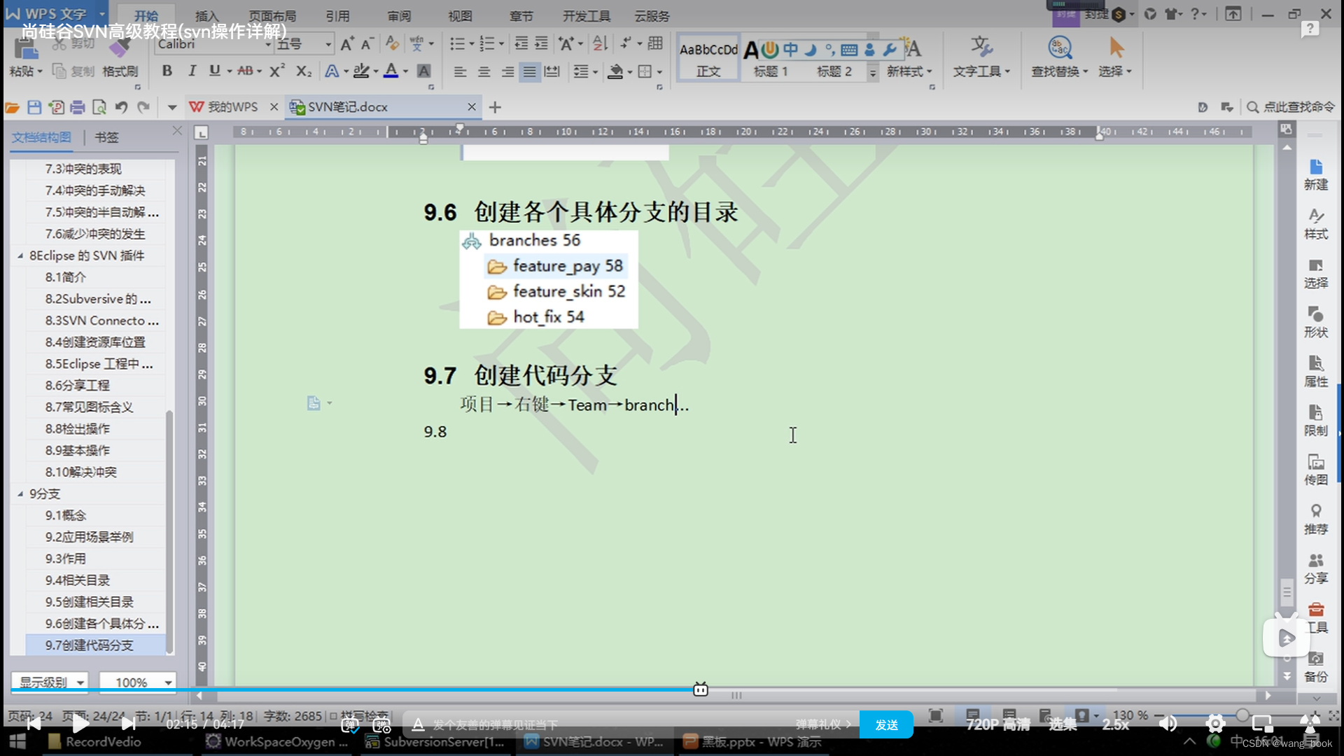
Task: Switch to the 页面布局 ribbon tab
Action: [272, 15]
